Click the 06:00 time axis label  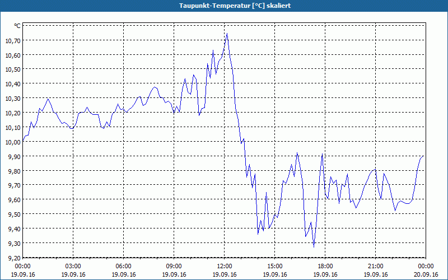123,267
